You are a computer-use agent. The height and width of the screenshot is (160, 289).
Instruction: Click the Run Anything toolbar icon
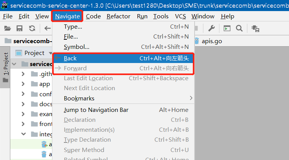tap(227, 28)
